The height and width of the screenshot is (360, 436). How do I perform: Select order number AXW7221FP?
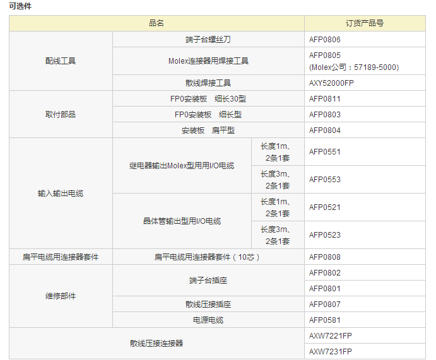(330, 336)
